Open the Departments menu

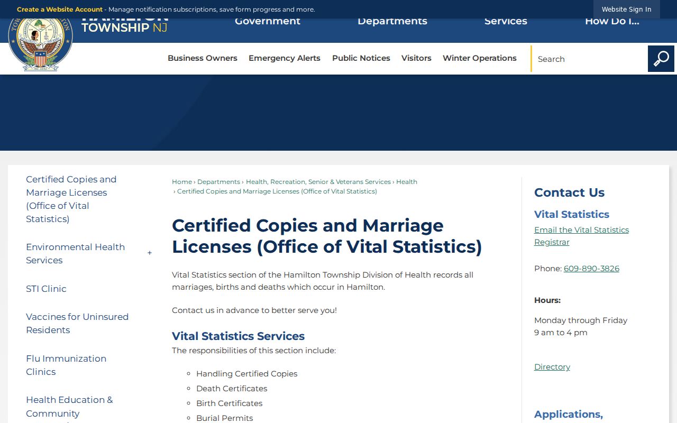tap(392, 21)
